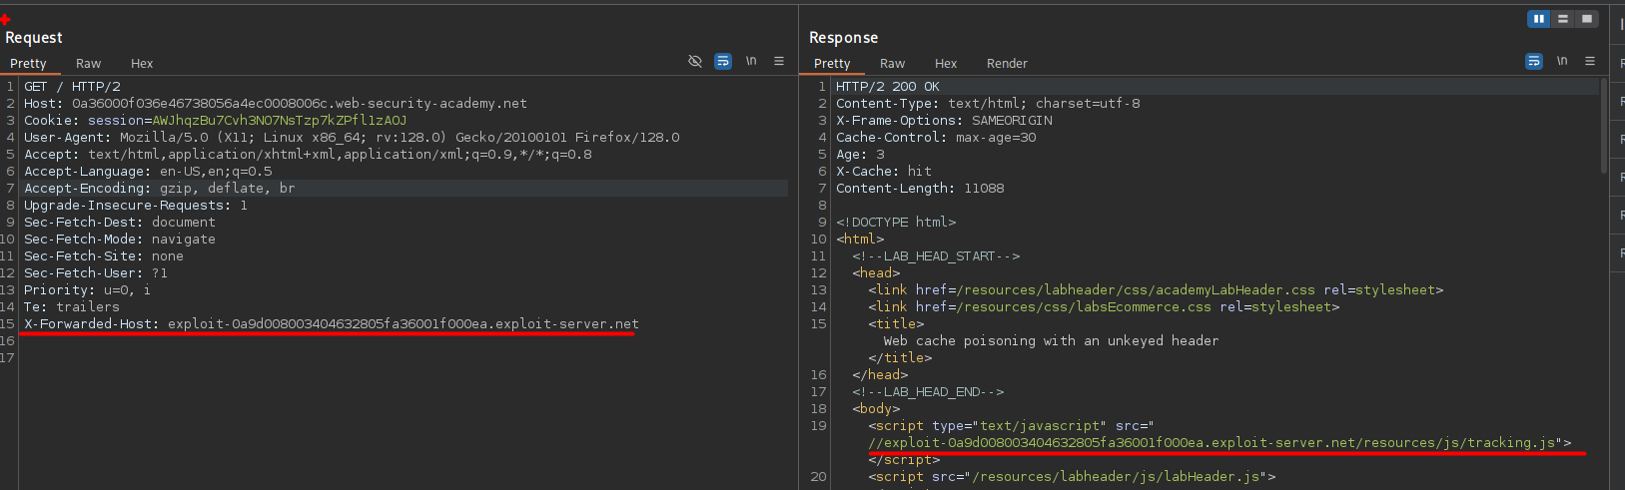Select the Hex tab in Response
This screenshot has height=490, width=1625.
946,63
